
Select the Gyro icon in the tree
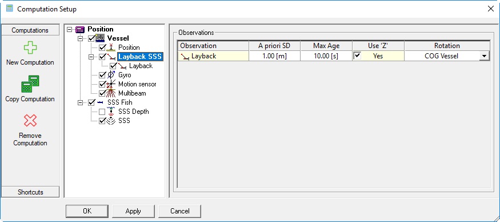(x=111, y=75)
